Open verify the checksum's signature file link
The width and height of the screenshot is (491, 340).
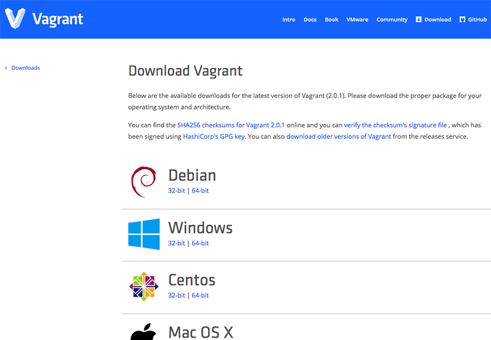point(395,125)
